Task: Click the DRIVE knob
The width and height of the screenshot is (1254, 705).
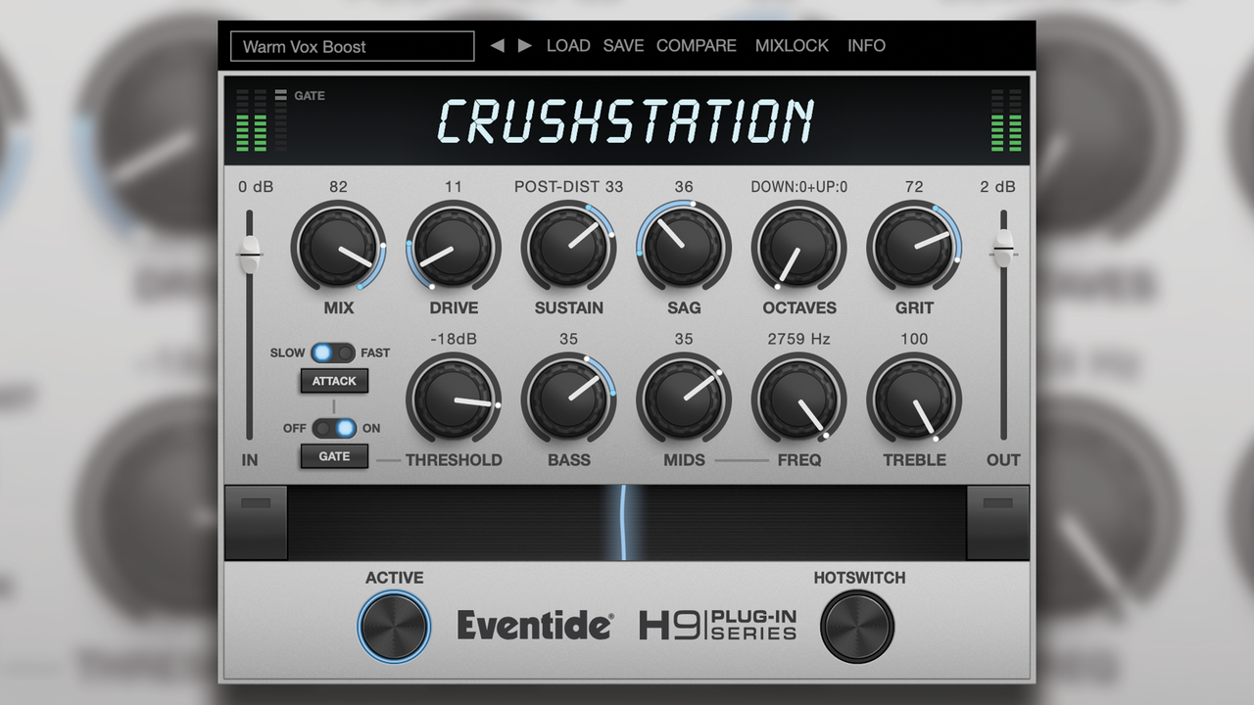Action: pyautogui.click(x=454, y=246)
